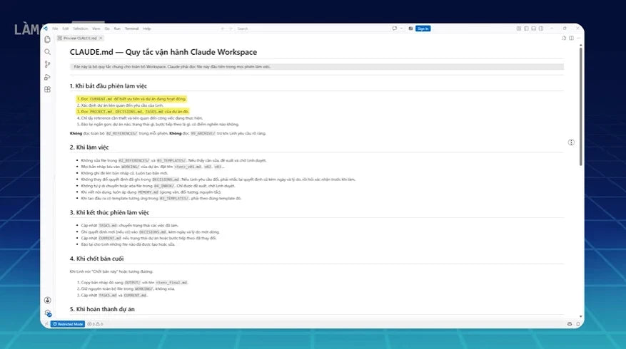This screenshot has width=626, height=349.
Task: Click the circular icon on the preview's right edge
Action: 571,142
